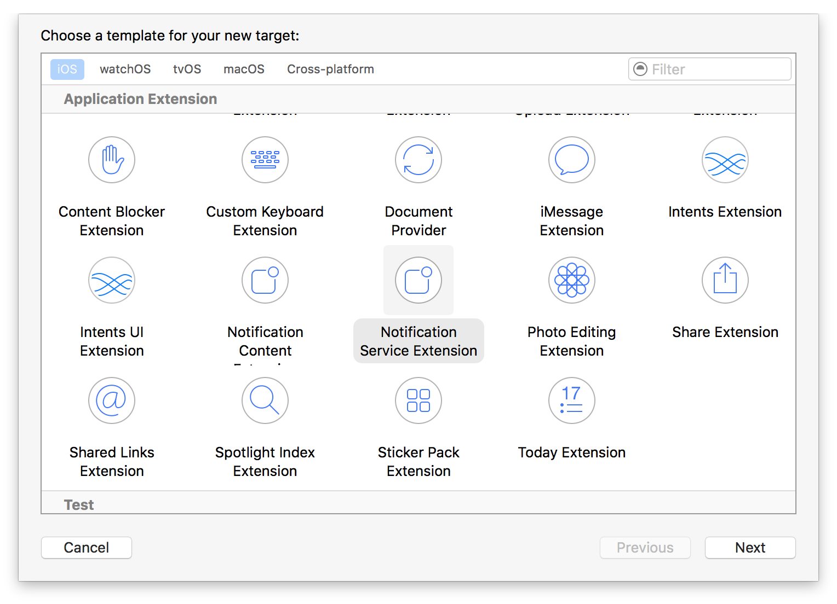Screen dimensions: 837x604
Task: Select the Content Blocker Extension icon
Action: tap(112, 160)
